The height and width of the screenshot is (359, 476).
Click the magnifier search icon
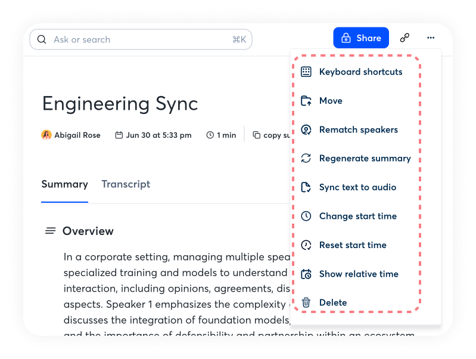tap(42, 39)
